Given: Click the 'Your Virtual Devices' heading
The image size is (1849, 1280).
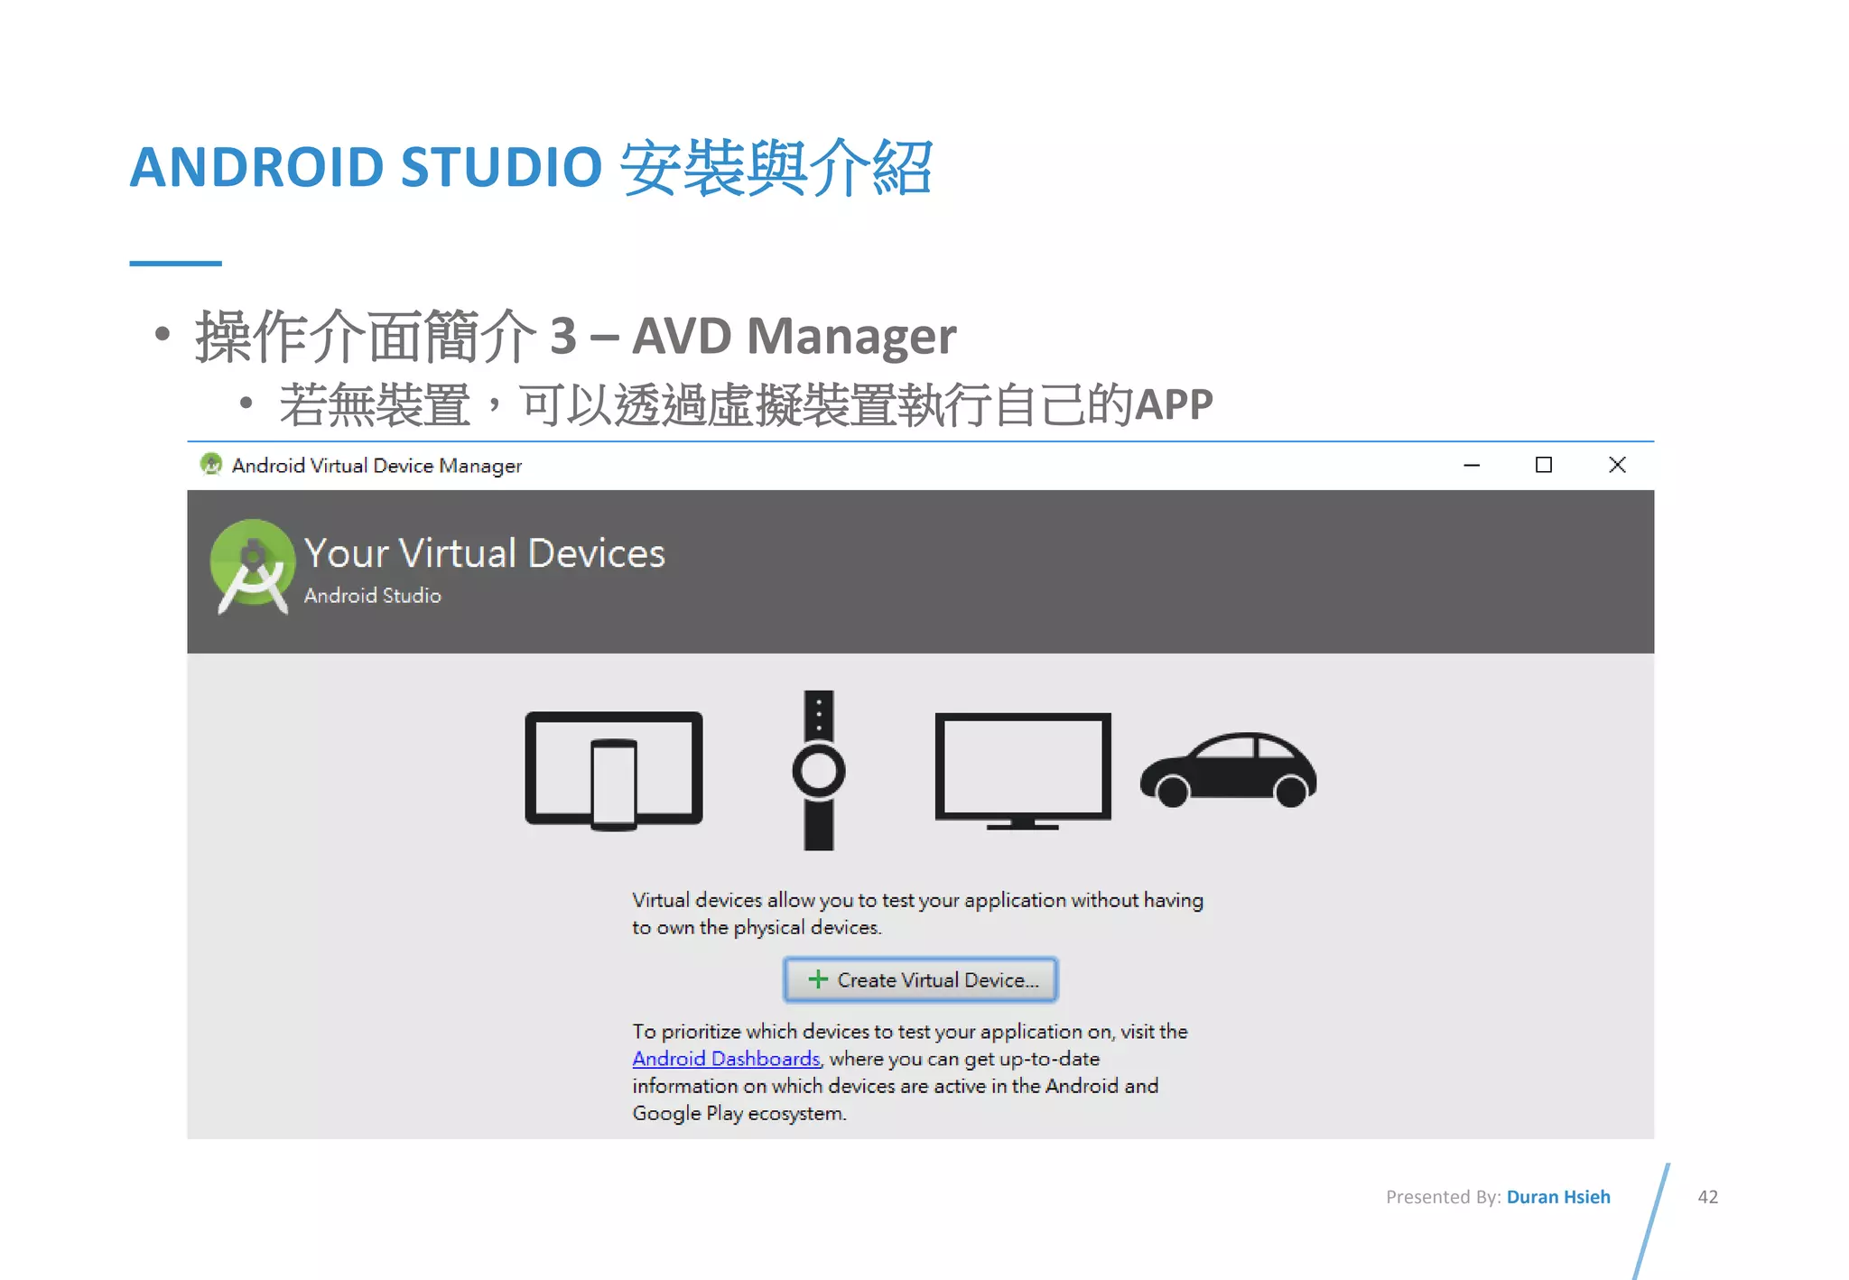Looking at the screenshot, I should tap(485, 553).
